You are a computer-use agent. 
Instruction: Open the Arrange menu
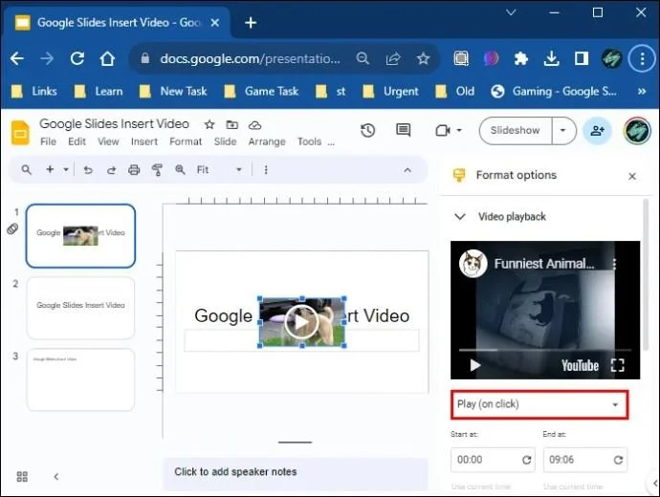pyautogui.click(x=267, y=141)
